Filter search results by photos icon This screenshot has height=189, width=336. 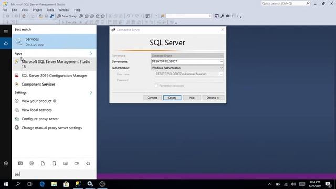click(65, 163)
